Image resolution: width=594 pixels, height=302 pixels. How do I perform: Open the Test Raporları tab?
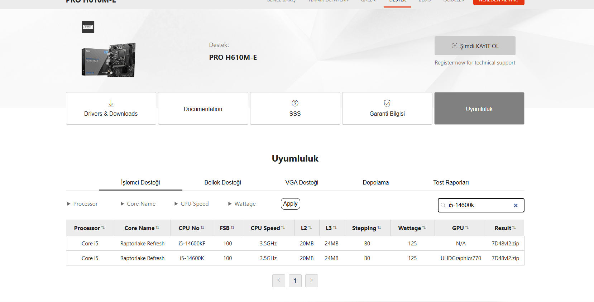(451, 183)
